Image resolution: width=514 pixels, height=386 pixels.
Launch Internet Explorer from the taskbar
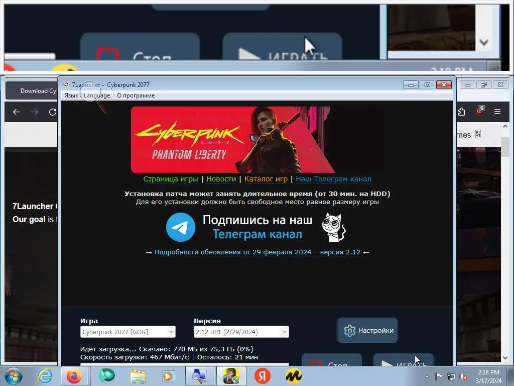coord(44,376)
